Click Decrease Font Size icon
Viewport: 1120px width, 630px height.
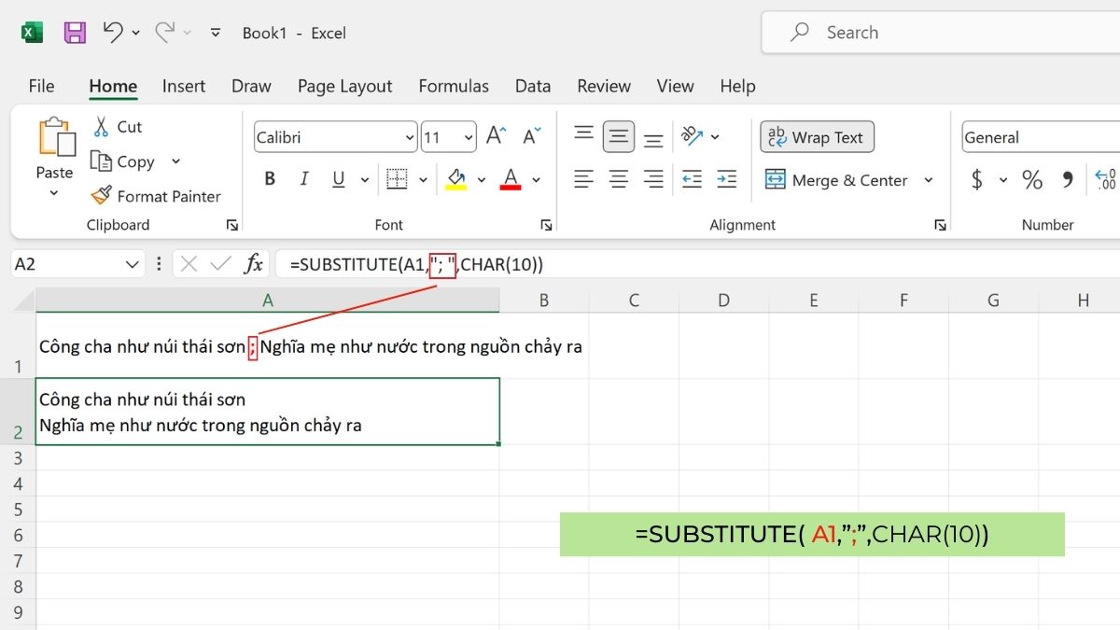point(531,136)
